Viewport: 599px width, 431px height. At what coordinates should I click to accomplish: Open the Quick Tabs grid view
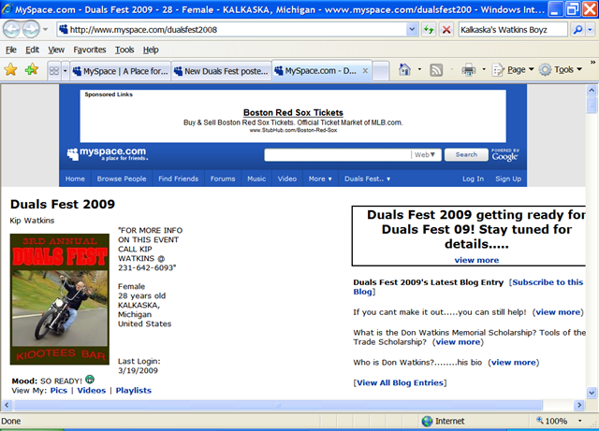pyautogui.click(x=53, y=70)
